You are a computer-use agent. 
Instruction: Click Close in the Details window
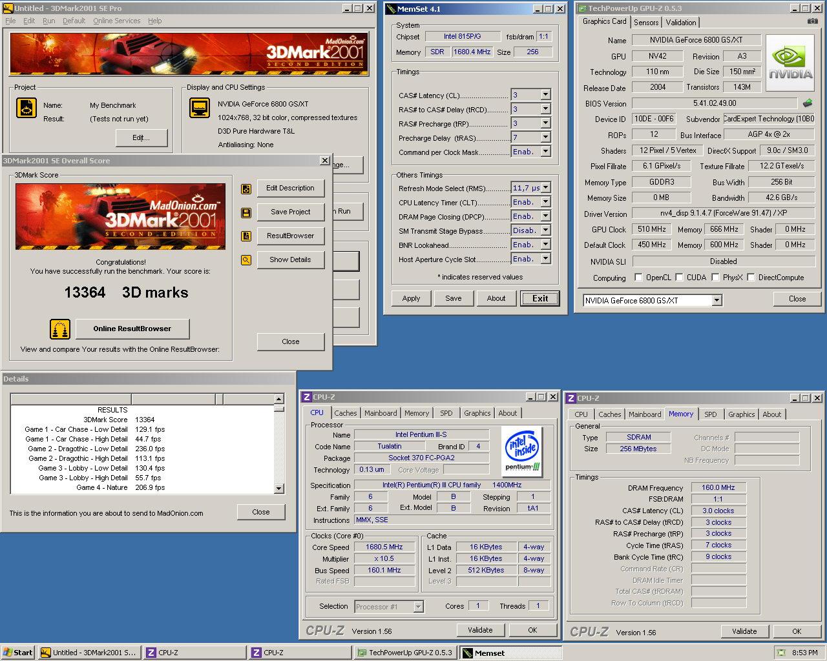click(261, 512)
